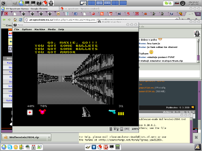Open the Chrome home page button
This screenshot has height=151, width=202.
coord(15,20)
